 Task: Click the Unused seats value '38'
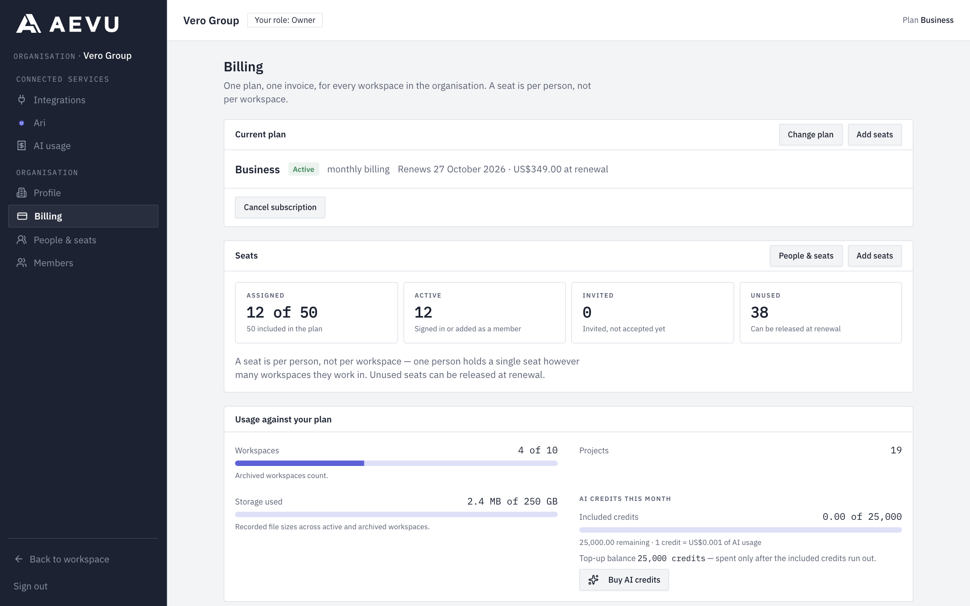tap(759, 312)
